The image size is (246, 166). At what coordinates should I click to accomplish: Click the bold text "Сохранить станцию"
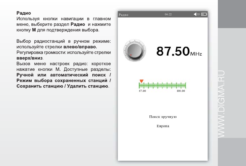(40, 86)
